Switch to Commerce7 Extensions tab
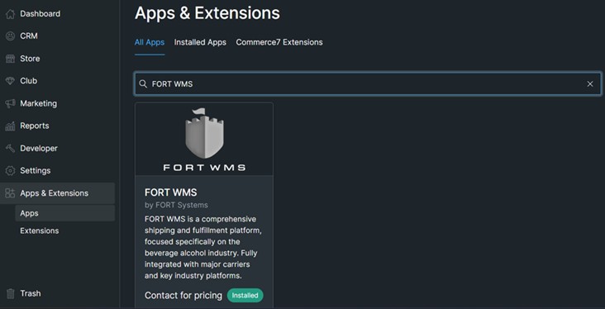 click(x=279, y=42)
